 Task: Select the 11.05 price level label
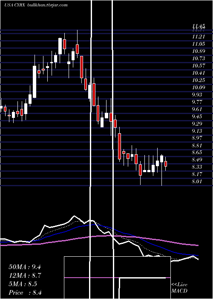coord(199,44)
